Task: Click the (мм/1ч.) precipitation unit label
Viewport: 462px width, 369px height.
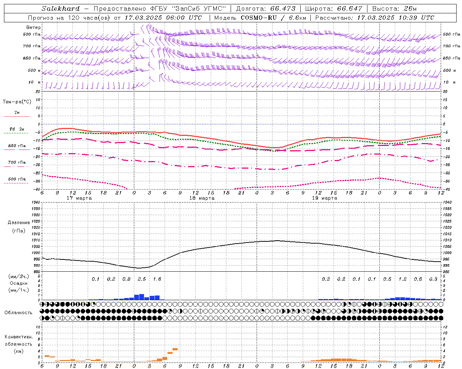Action: pos(18,290)
